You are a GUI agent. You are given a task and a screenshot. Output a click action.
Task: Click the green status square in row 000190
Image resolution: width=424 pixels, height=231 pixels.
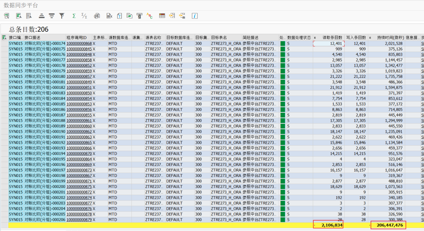pos(283,132)
